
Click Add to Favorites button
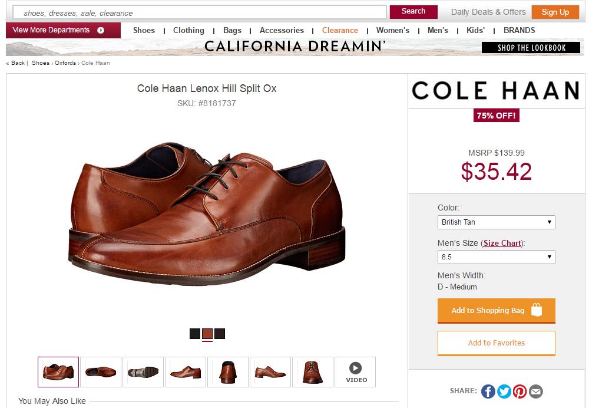coord(496,343)
